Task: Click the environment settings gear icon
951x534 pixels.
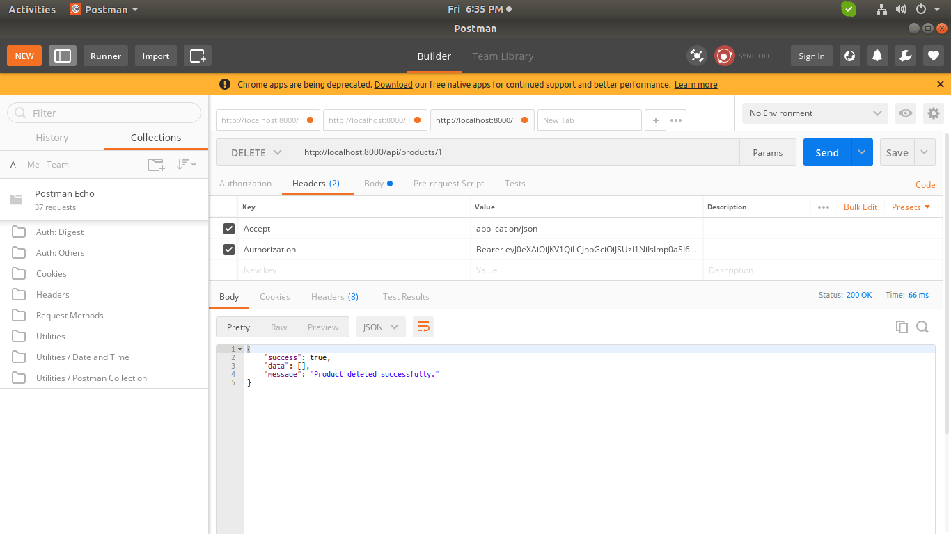Action: [x=934, y=113]
